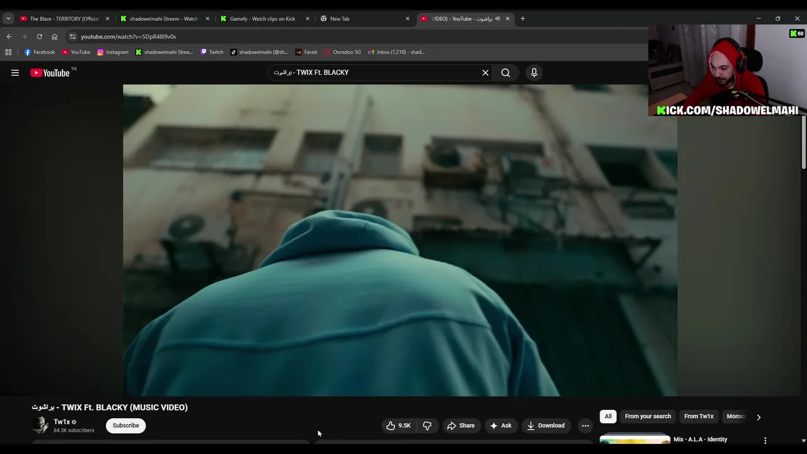The height and width of the screenshot is (454, 807).
Task: Click the 84.3K subscribers text
Action: 74,431
